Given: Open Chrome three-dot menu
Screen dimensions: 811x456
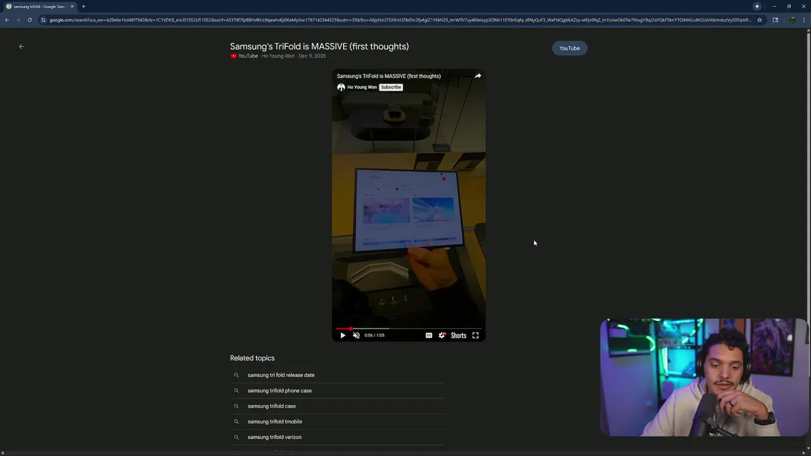Looking at the screenshot, I should pos(804,20).
